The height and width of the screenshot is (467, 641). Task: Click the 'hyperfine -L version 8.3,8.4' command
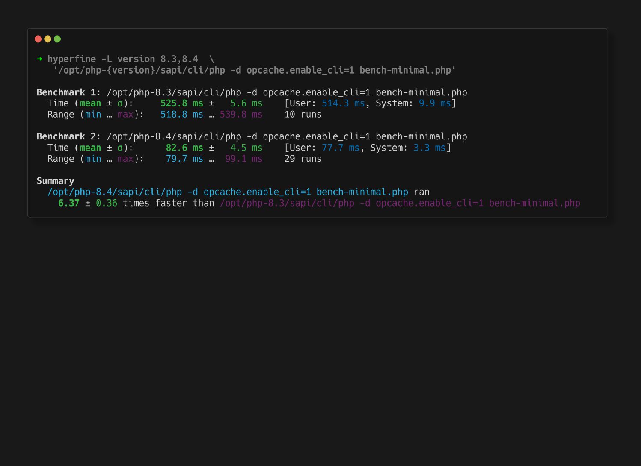[123, 59]
